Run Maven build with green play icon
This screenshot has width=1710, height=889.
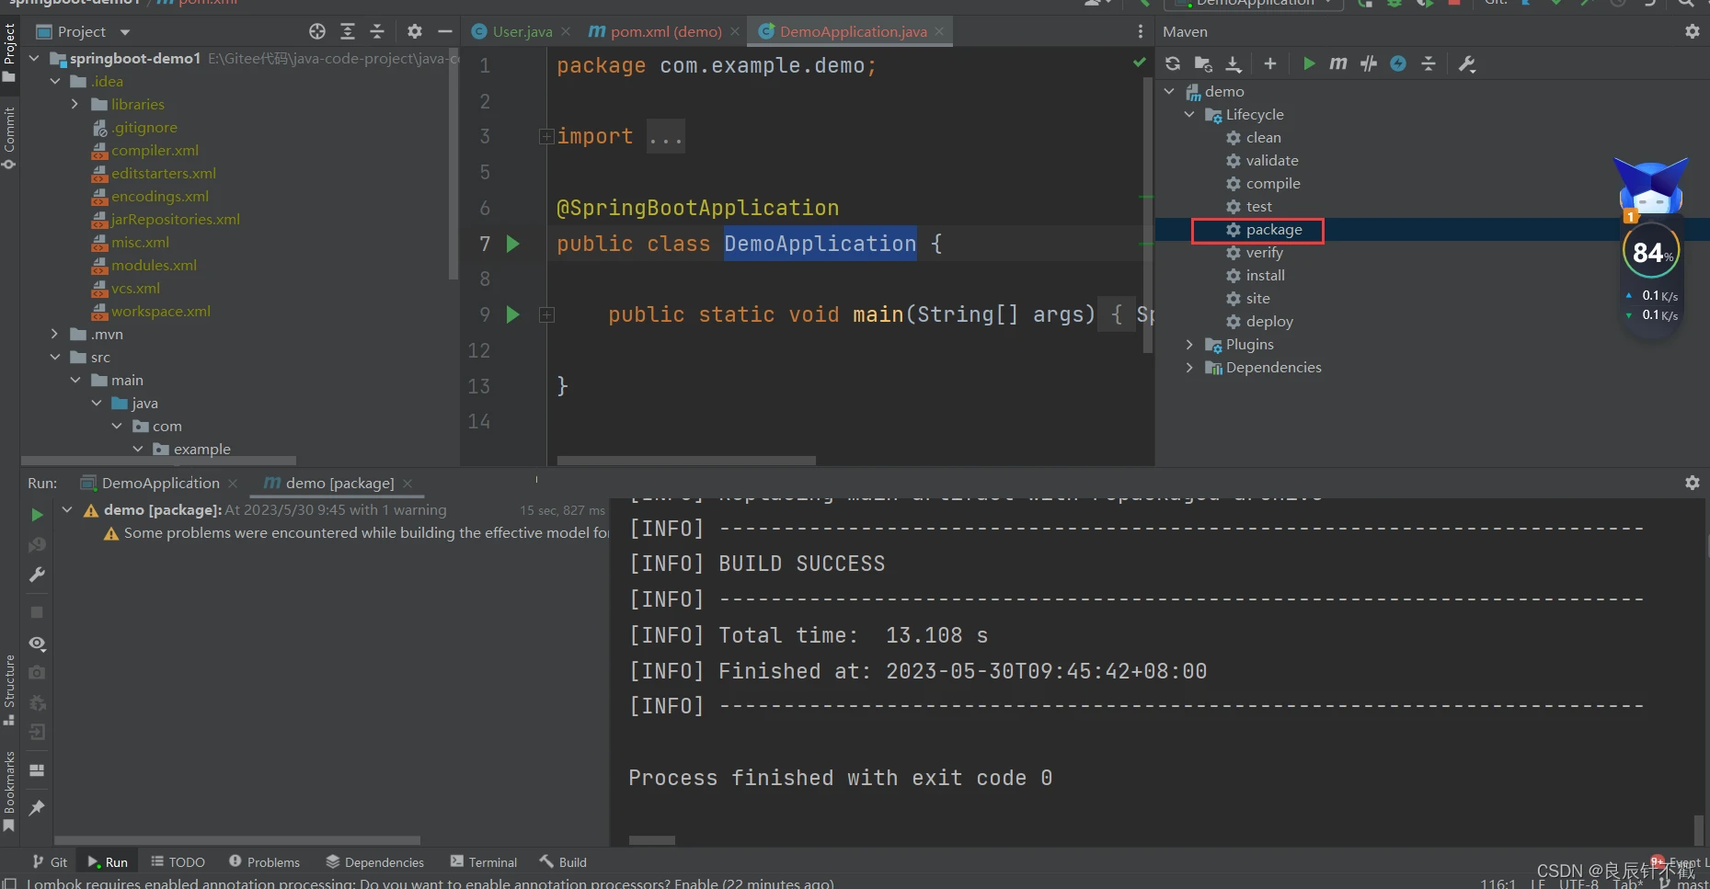[1309, 63]
